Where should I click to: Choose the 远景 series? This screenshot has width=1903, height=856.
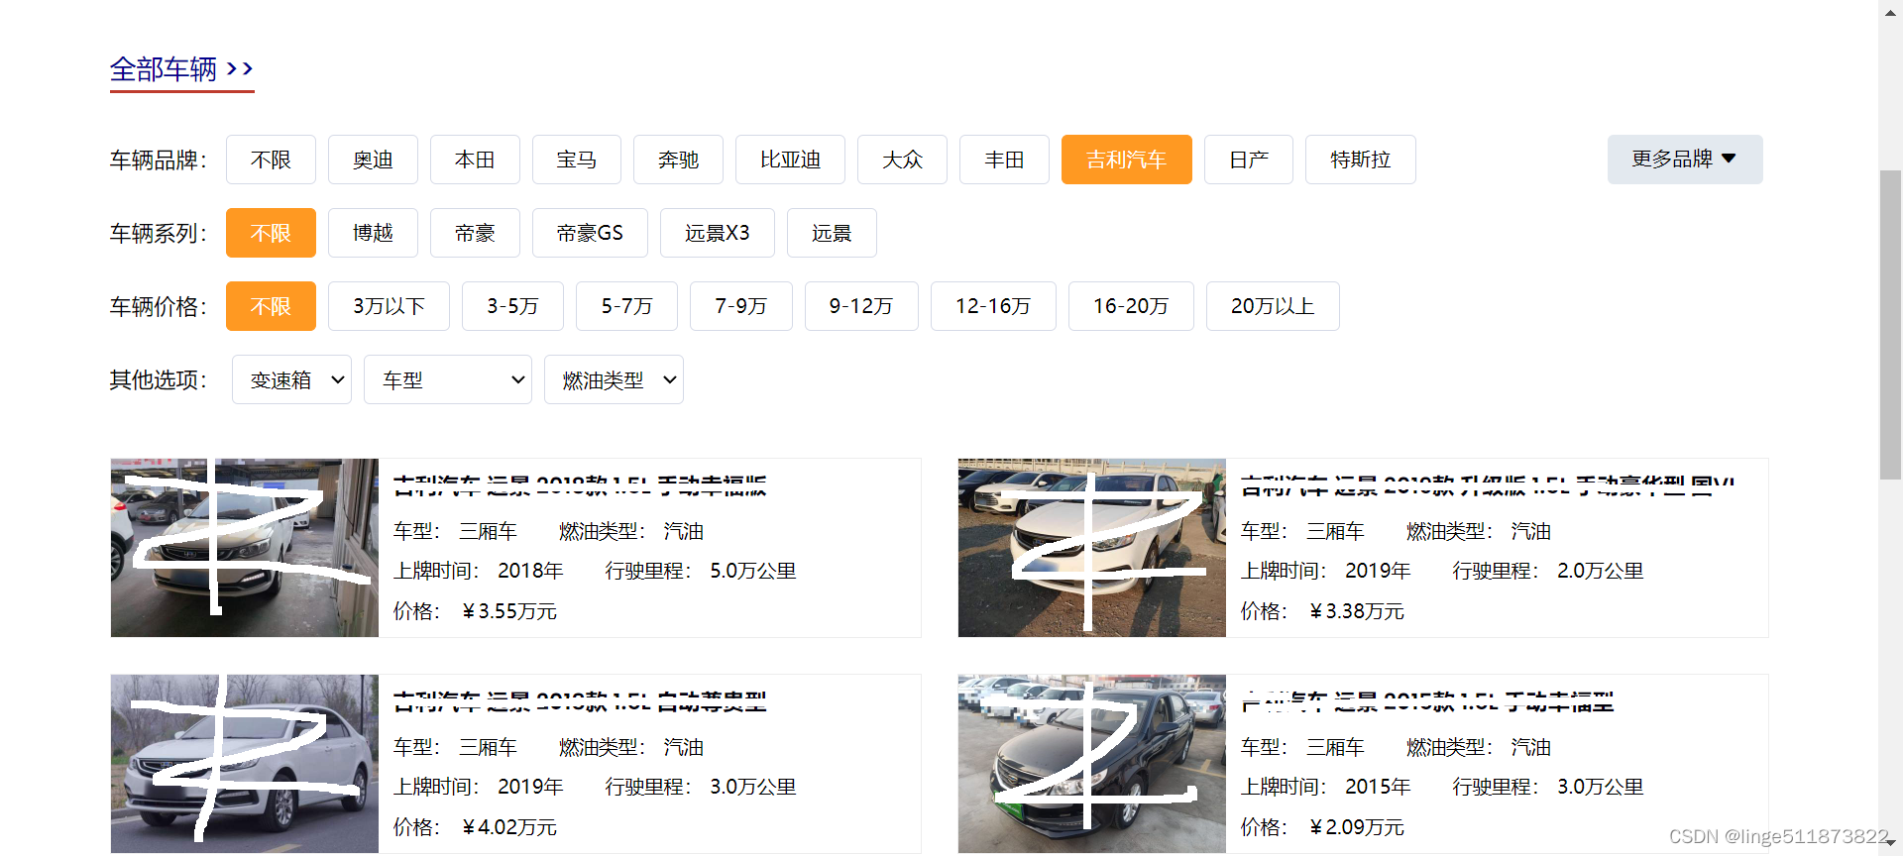tap(832, 233)
